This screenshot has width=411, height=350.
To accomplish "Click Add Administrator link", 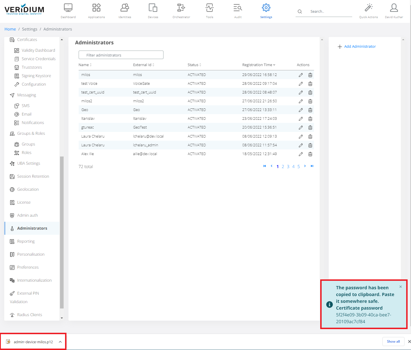I will (360, 47).
